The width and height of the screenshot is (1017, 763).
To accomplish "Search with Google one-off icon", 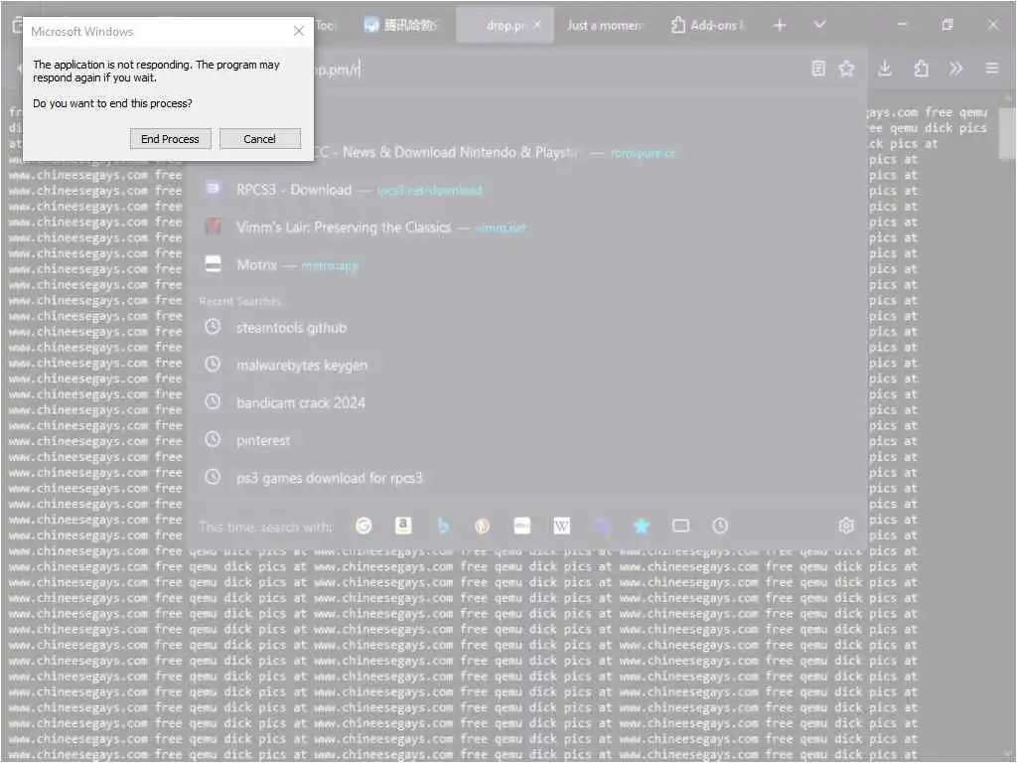I will point(363,526).
